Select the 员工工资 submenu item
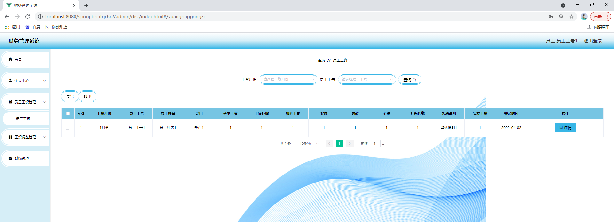Image resolution: width=614 pixels, height=222 pixels. point(23,119)
